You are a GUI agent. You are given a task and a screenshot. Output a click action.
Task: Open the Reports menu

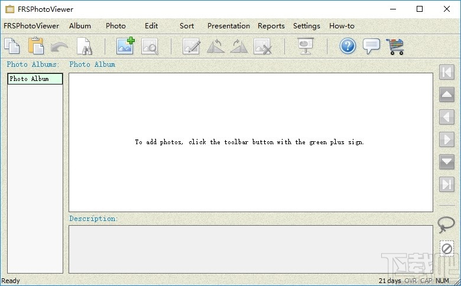[271, 26]
